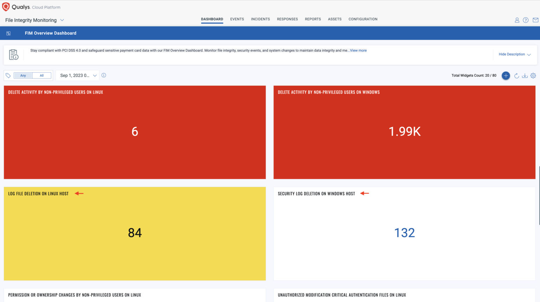This screenshot has height=302, width=540.
Task: Expand the File Integrity Monitoring module selector
Action: (62, 20)
